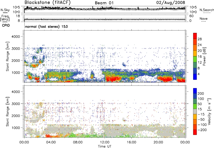Click the '4' tick on the Power colorbar

[x=198, y=74]
